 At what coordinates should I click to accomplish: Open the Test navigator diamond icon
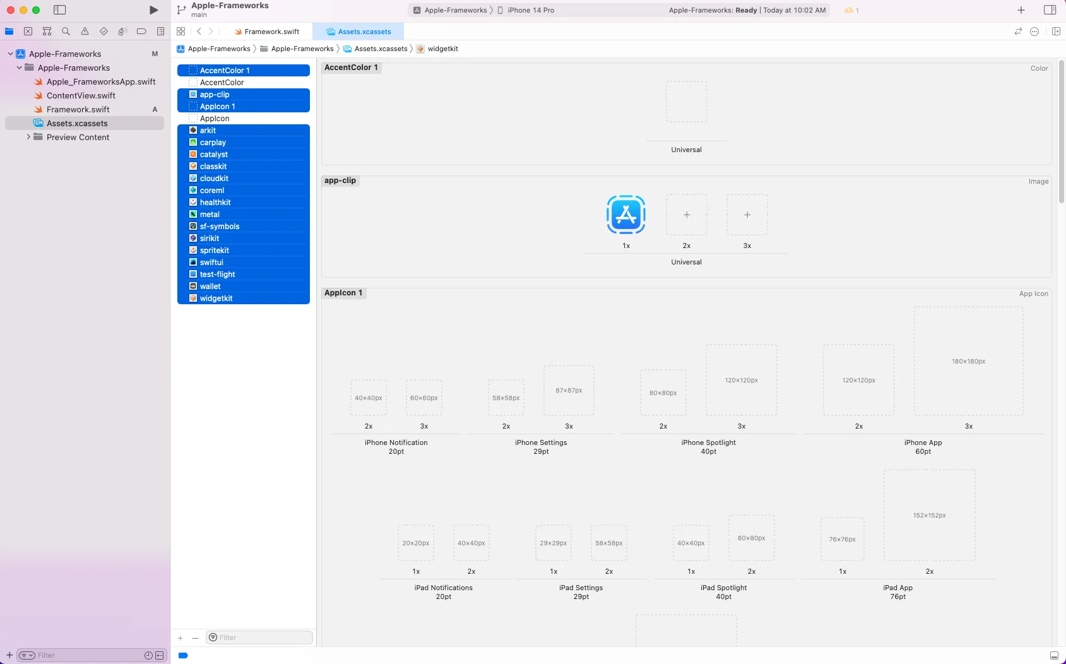[x=104, y=32]
